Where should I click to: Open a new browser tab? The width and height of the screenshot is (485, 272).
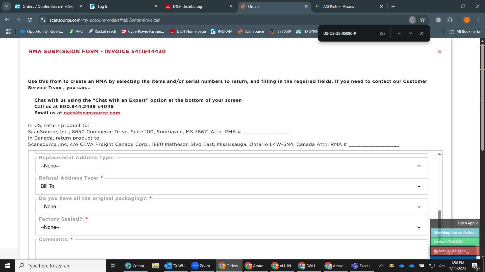[393, 7]
